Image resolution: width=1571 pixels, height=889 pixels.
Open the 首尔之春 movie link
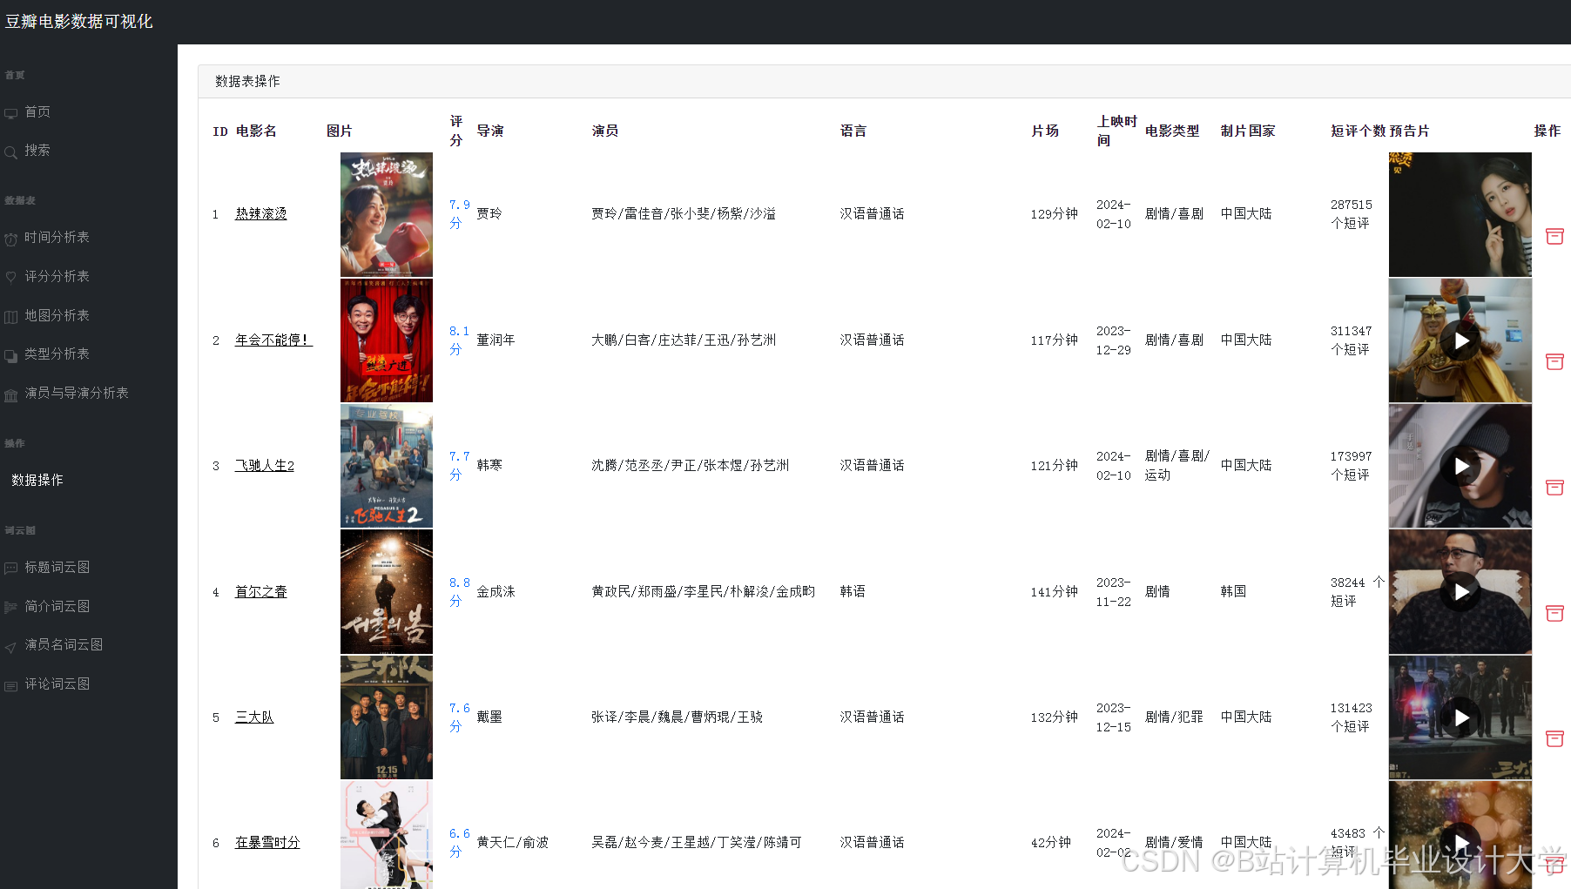260,592
